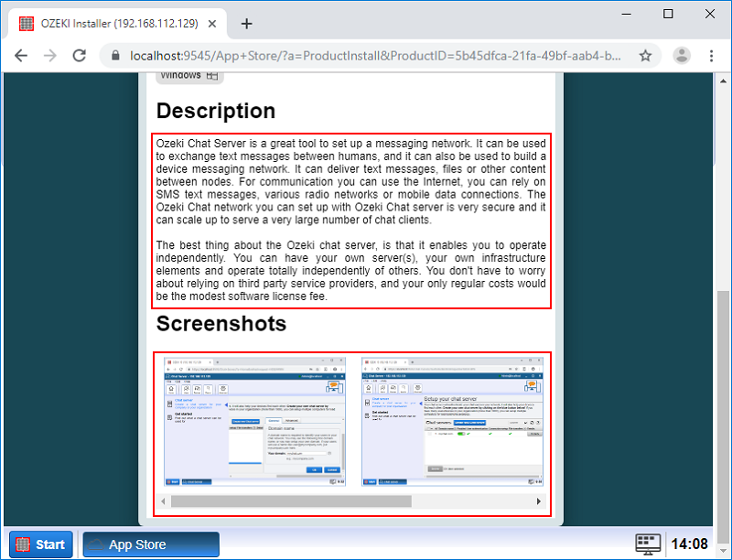Image resolution: width=732 pixels, height=560 pixels.
Task: Open the Chrome profile avatar
Action: point(682,56)
